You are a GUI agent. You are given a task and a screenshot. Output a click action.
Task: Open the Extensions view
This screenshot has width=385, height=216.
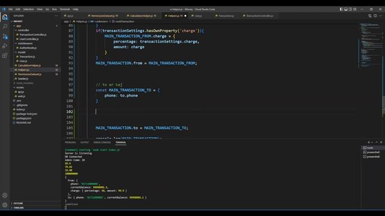tap(5, 55)
